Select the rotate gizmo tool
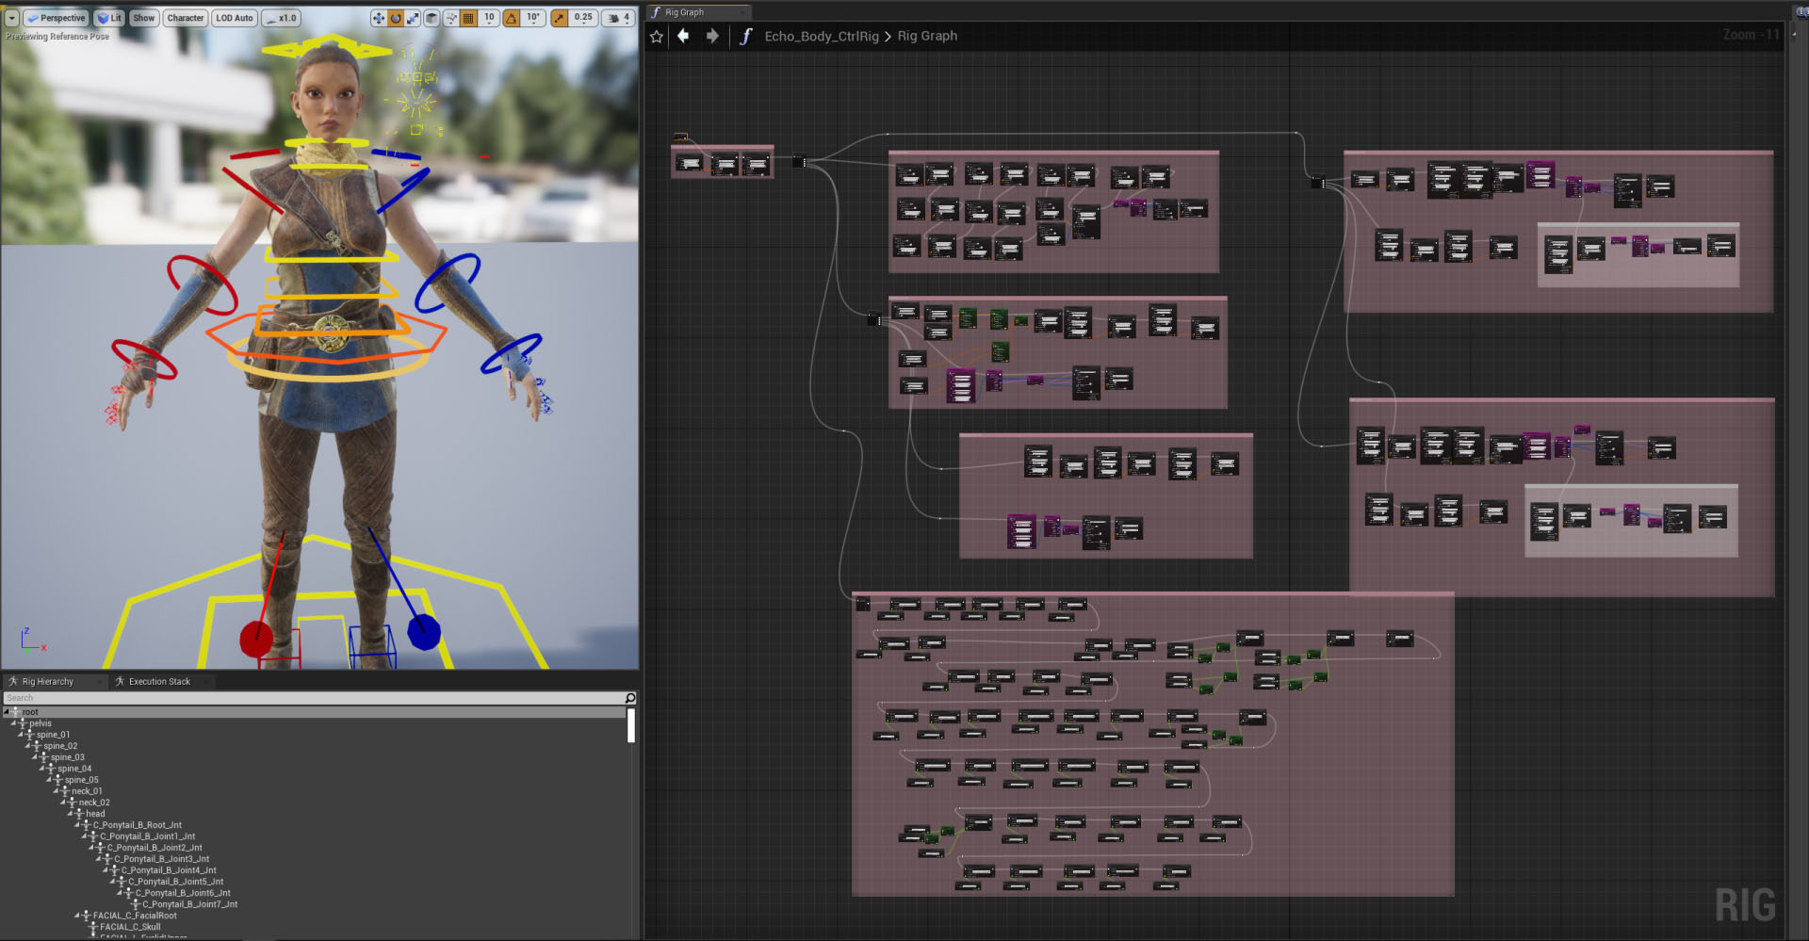 (x=396, y=18)
